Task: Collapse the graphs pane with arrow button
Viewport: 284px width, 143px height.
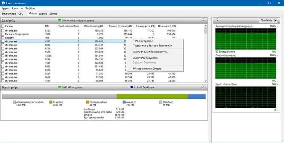Action: pyautogui.click(x=217, y=20)
